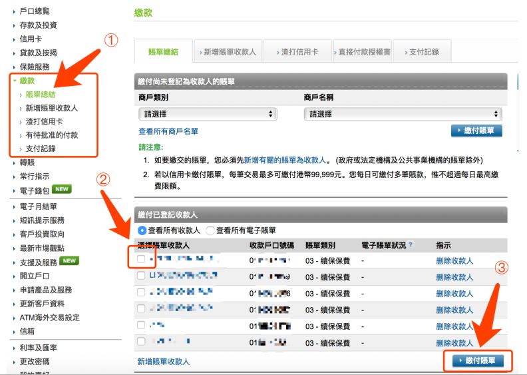Viewport: 527px width, 375px height.
Task: Tick checkbox of fourth payee row
Action: 141,308
